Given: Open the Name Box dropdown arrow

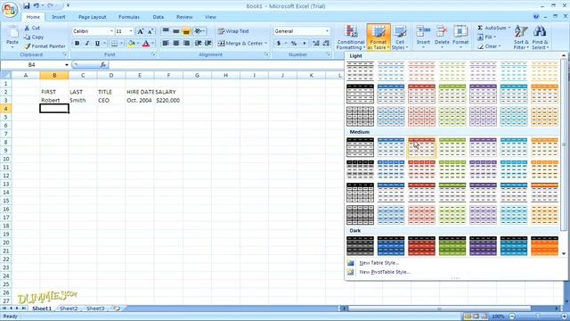Looking at the screenshot, I should coord(67,65).
